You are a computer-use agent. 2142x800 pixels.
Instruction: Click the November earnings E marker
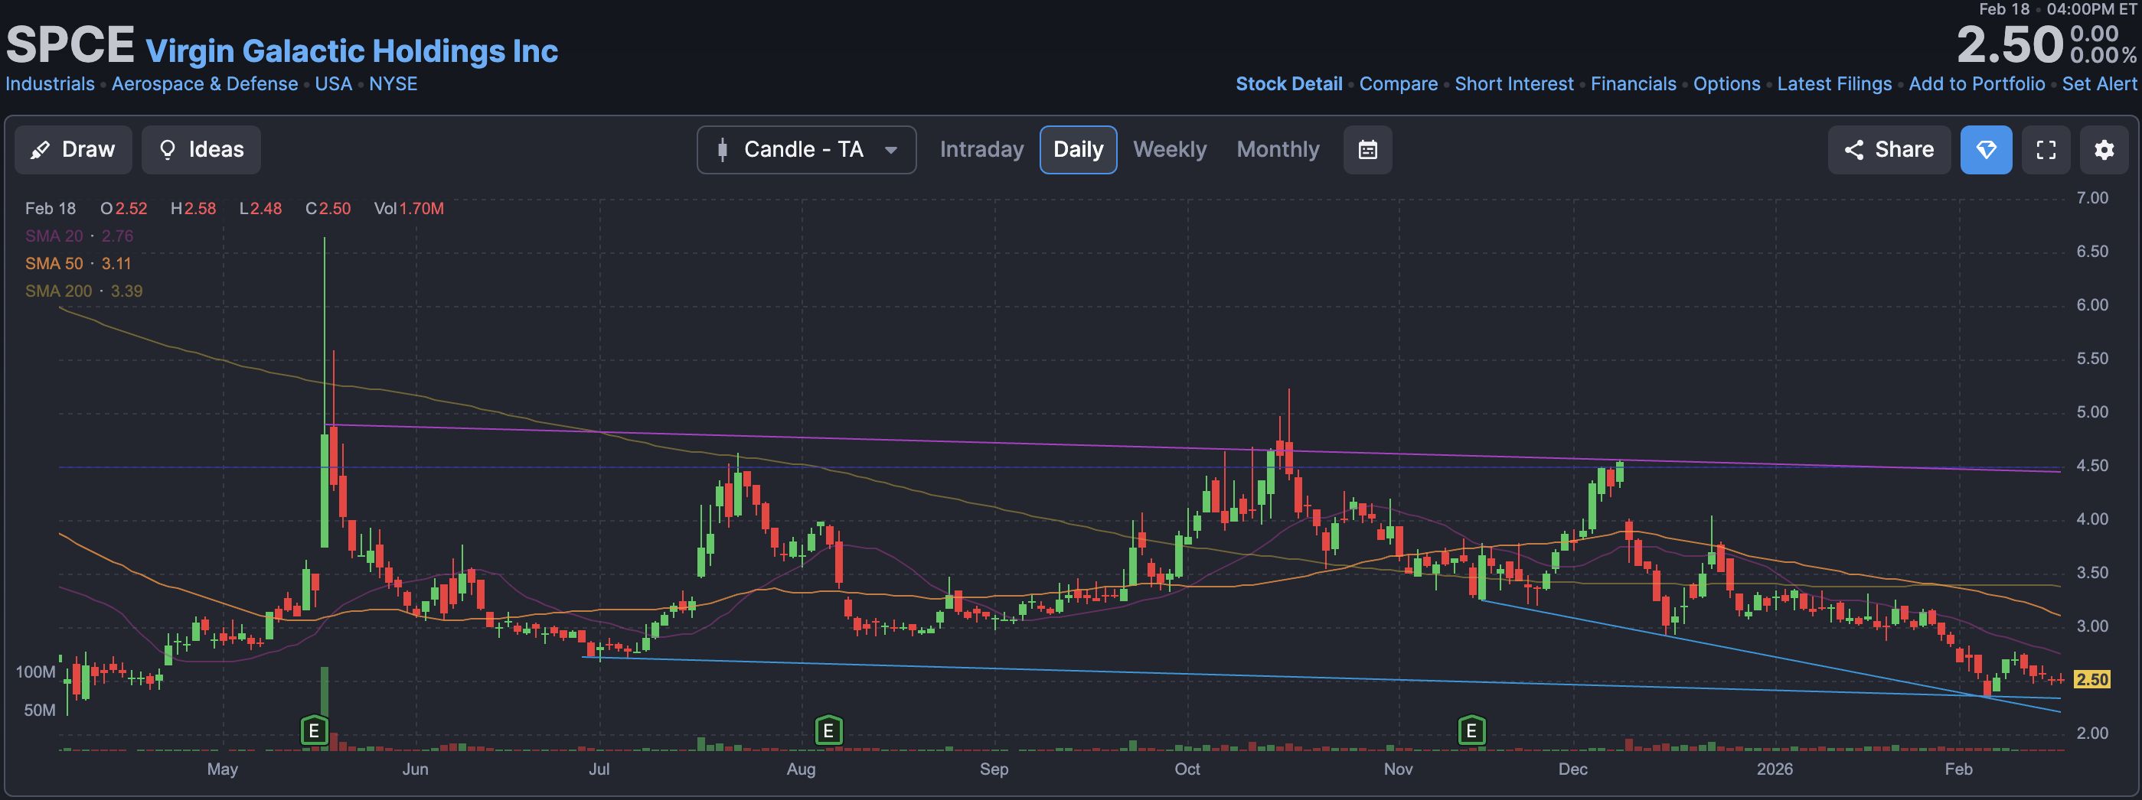click(x=1471, y=730)
